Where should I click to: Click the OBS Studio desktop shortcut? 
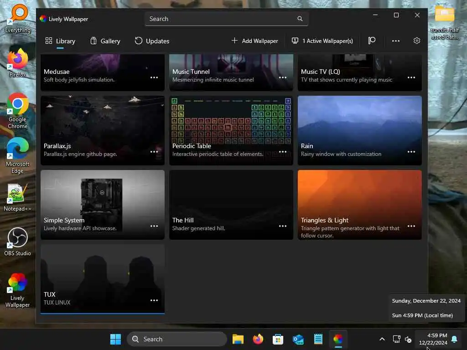pyautogui.click(x=18, y=242)
